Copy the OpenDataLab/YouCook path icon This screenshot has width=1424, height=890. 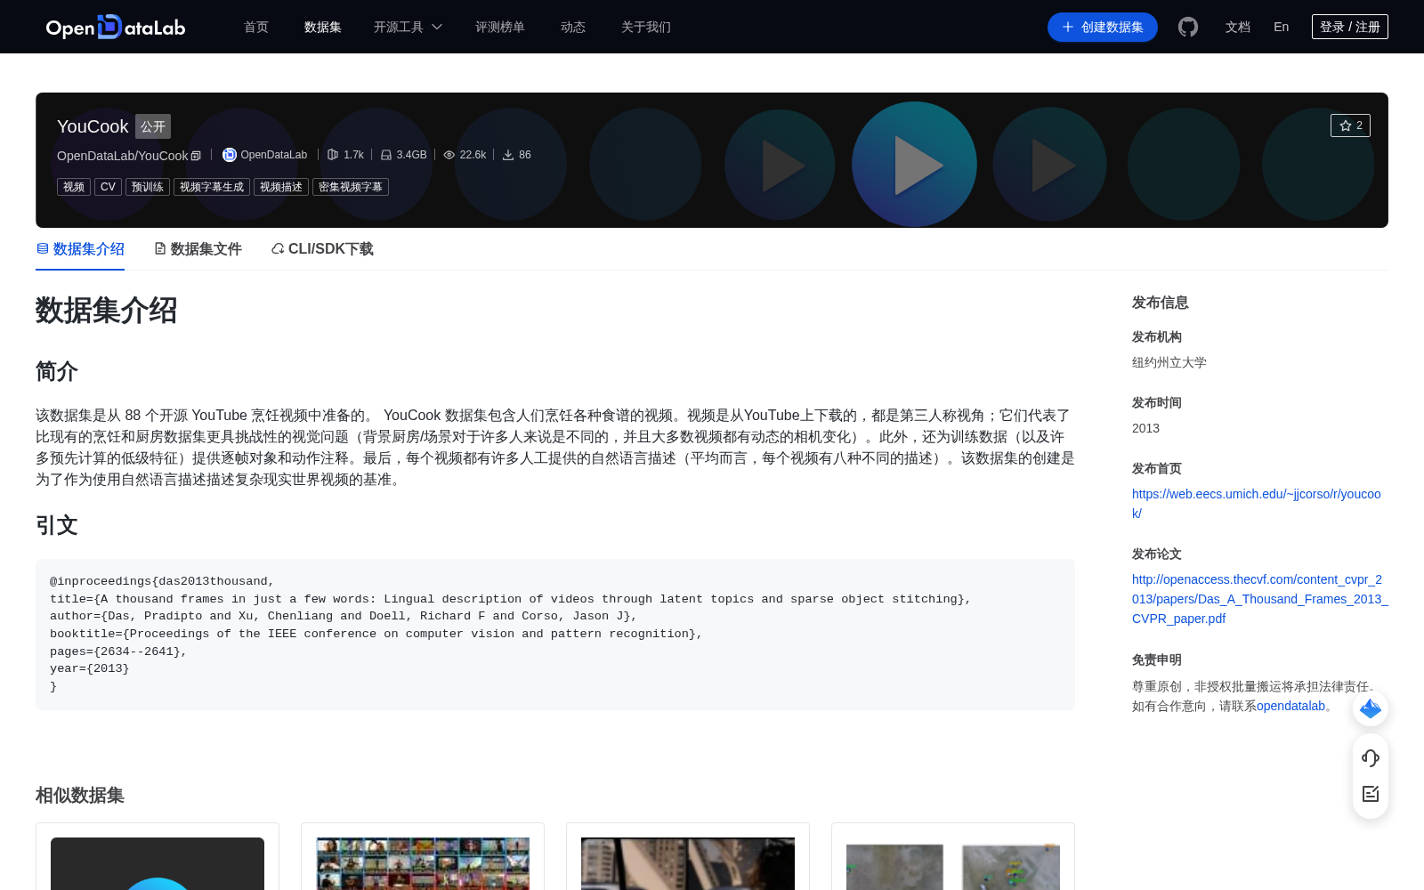click(x=197, y=156)
